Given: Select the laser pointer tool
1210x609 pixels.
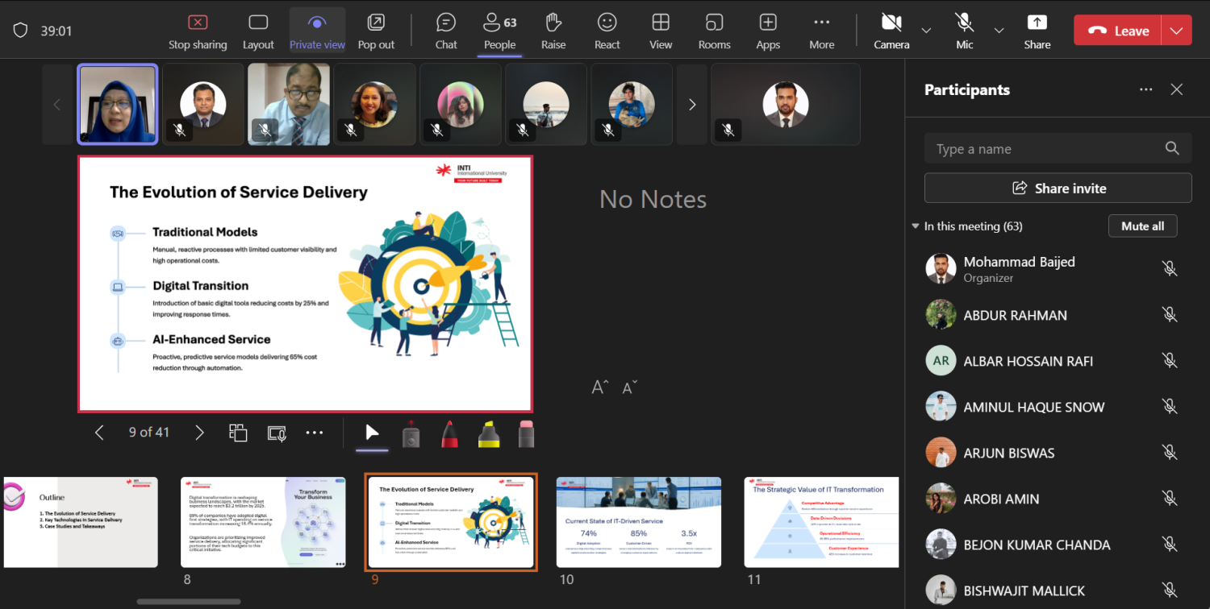Looking at the screenshot, I should pyautogui.click(x=411, y=433).
